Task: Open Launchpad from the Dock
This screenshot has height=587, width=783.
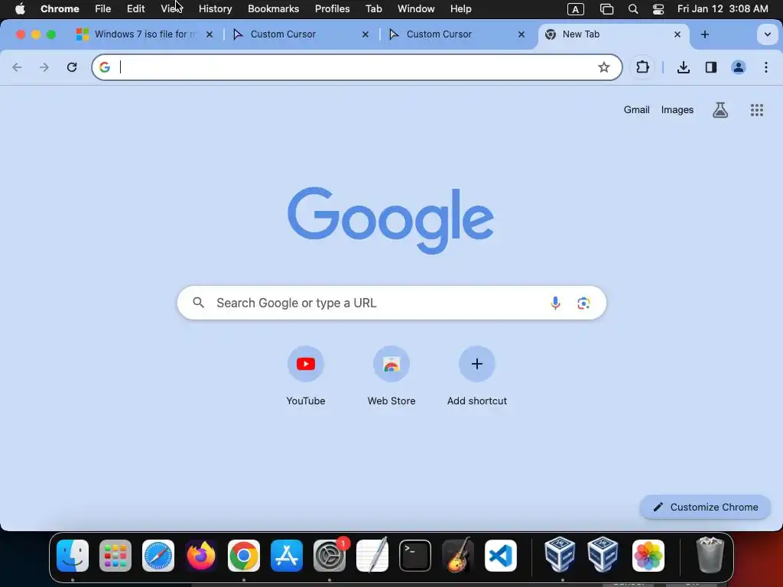Action: [x=115, y=556]
